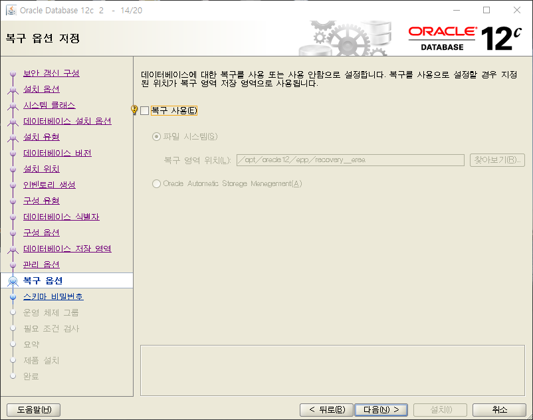Open the 관리 옵션 step link
The width and height of the screenshot is (533, 420).
(41, 264)
